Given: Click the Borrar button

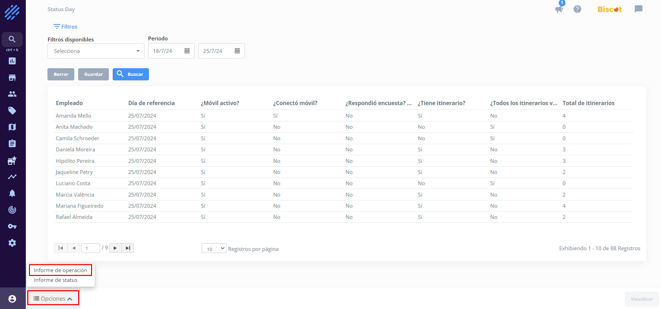Looking at the screenshot, I should (61, 74).
